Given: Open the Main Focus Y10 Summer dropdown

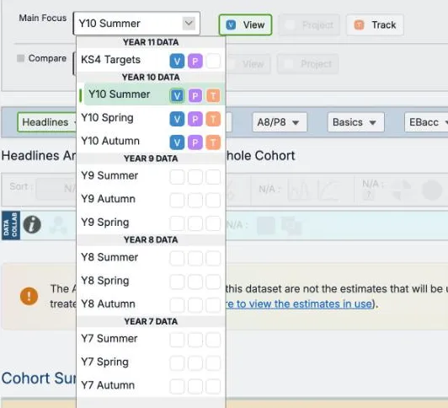Looking at the screenshot, I should point(136,24).
